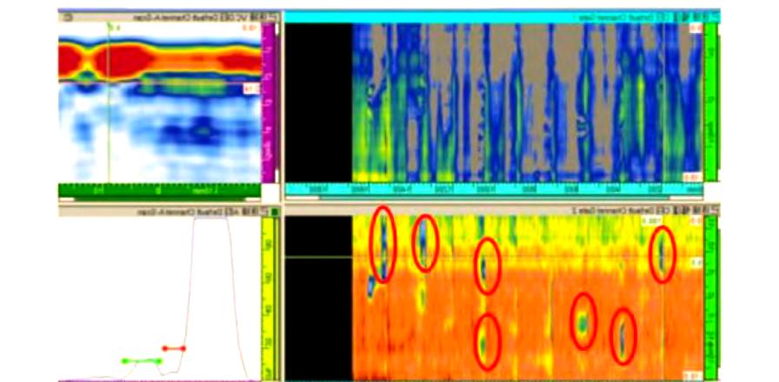This screenshot has width=779, height=382.
Task: Click the horizontal cursor line in lower C-scan
Action: [494, 257]
